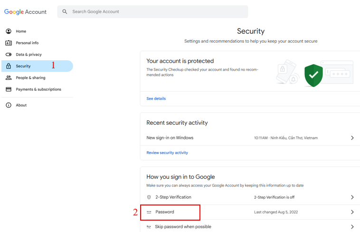The height and width of the screenshot is (232, 360).
Task: Click the search magnifier icon
Action: pos(65,11)
